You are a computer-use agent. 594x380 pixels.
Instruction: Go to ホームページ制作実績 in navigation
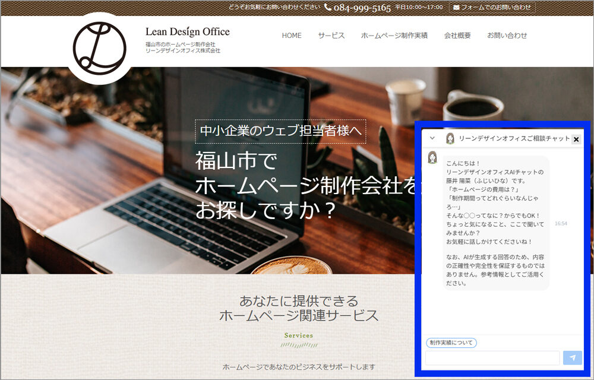394,36
